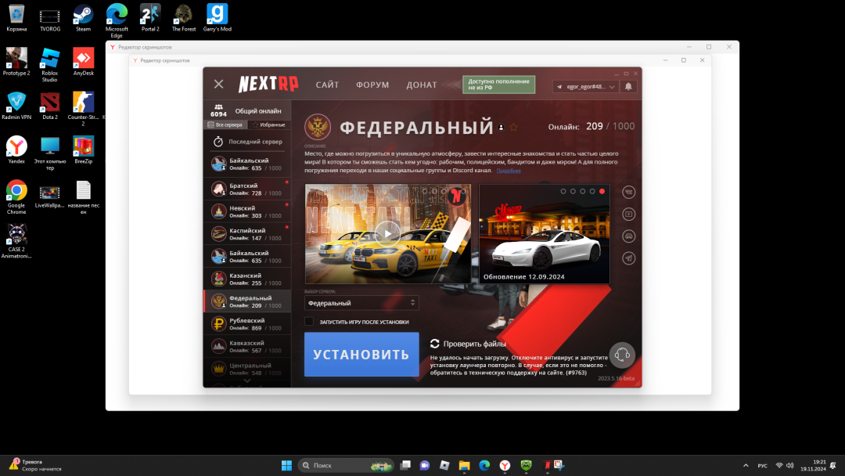Screen dimensions: 845x476
Task: Click the Подробнее link in description
Action: click(x=509, y=170)
